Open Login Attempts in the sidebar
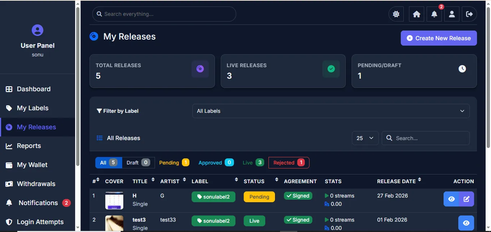This screenshot has width=491, height=232. (x=37, y=222)
